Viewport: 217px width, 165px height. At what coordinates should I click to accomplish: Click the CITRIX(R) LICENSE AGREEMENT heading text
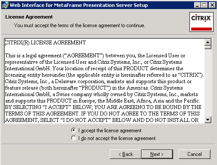click(x=45, y=43)
